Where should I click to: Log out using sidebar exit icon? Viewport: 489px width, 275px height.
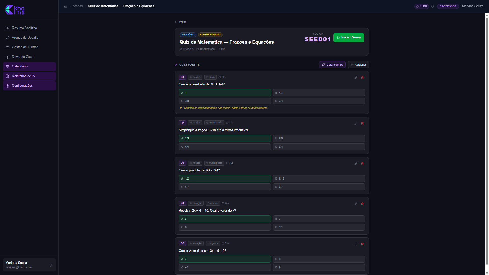pyautogui.click(x=51, y=265)
